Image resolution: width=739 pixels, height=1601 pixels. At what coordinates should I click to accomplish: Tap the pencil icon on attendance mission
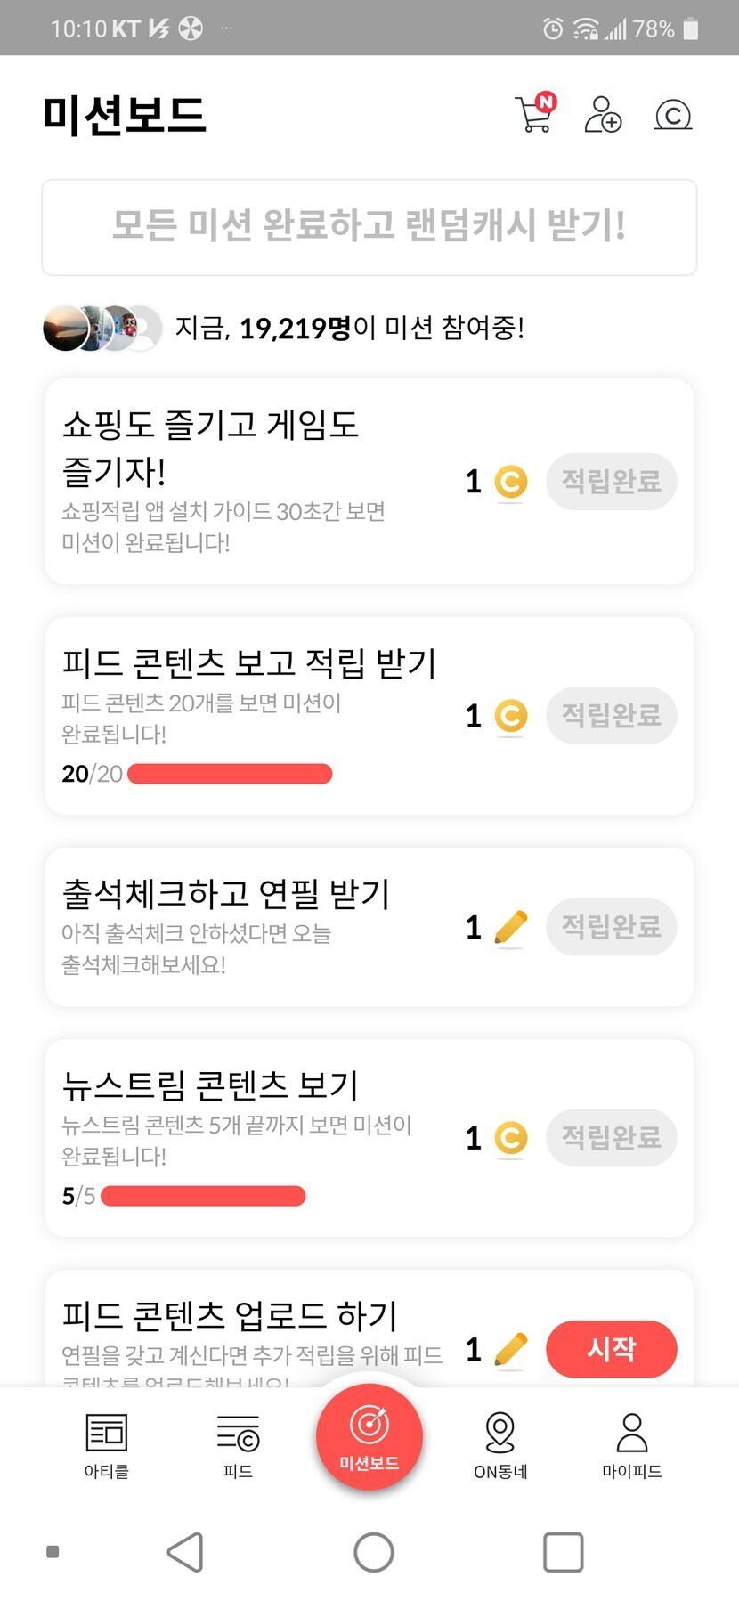tap(510, 928)
